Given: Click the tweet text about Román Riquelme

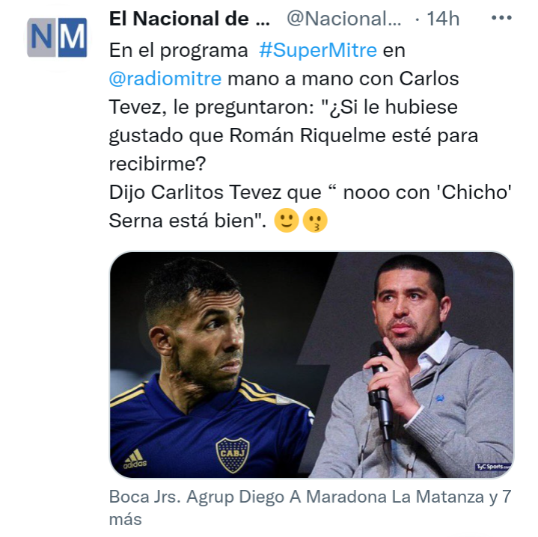Looking at the screenshot, I should click(x=293, y=135).
